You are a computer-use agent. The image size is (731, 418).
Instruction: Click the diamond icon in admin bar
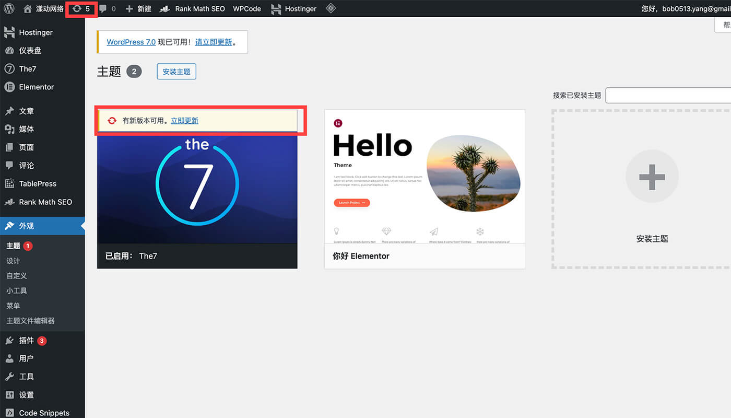(x=331, y=8)
